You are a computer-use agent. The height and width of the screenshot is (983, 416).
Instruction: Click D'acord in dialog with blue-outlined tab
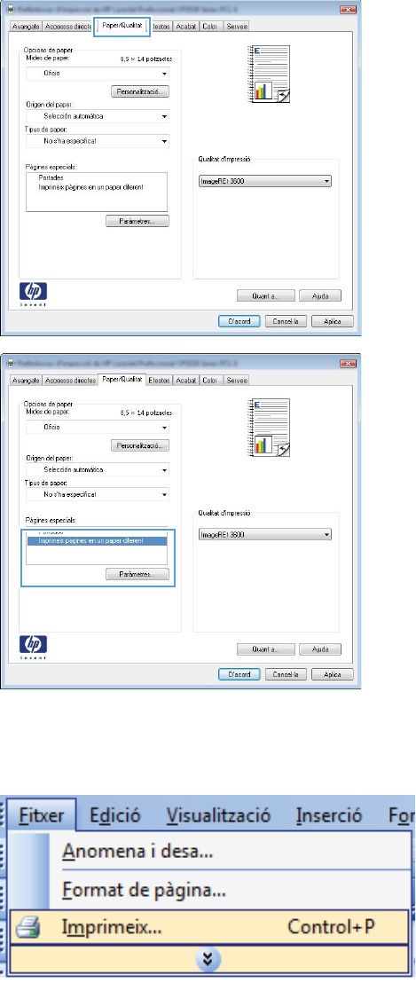coord(239,322)
